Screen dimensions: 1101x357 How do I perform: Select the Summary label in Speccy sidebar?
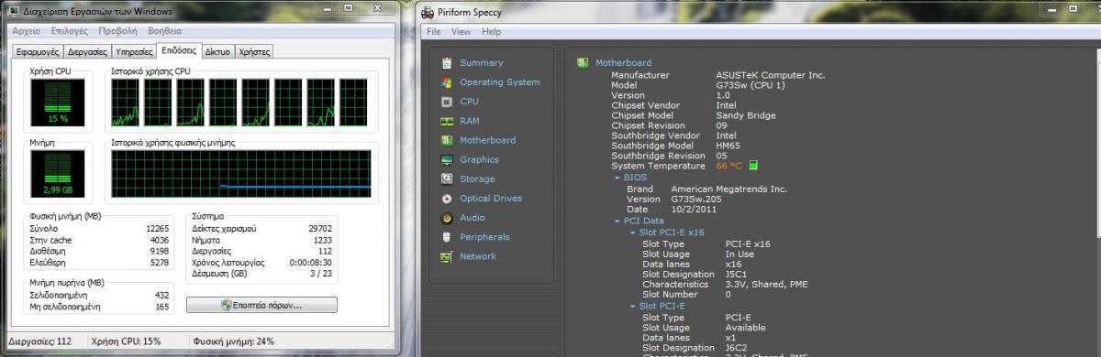482,63
